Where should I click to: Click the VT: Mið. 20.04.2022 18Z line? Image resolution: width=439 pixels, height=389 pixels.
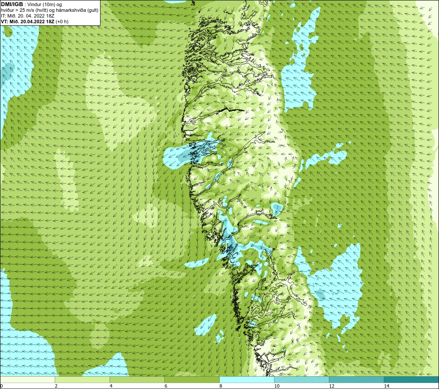pos(34,21)
